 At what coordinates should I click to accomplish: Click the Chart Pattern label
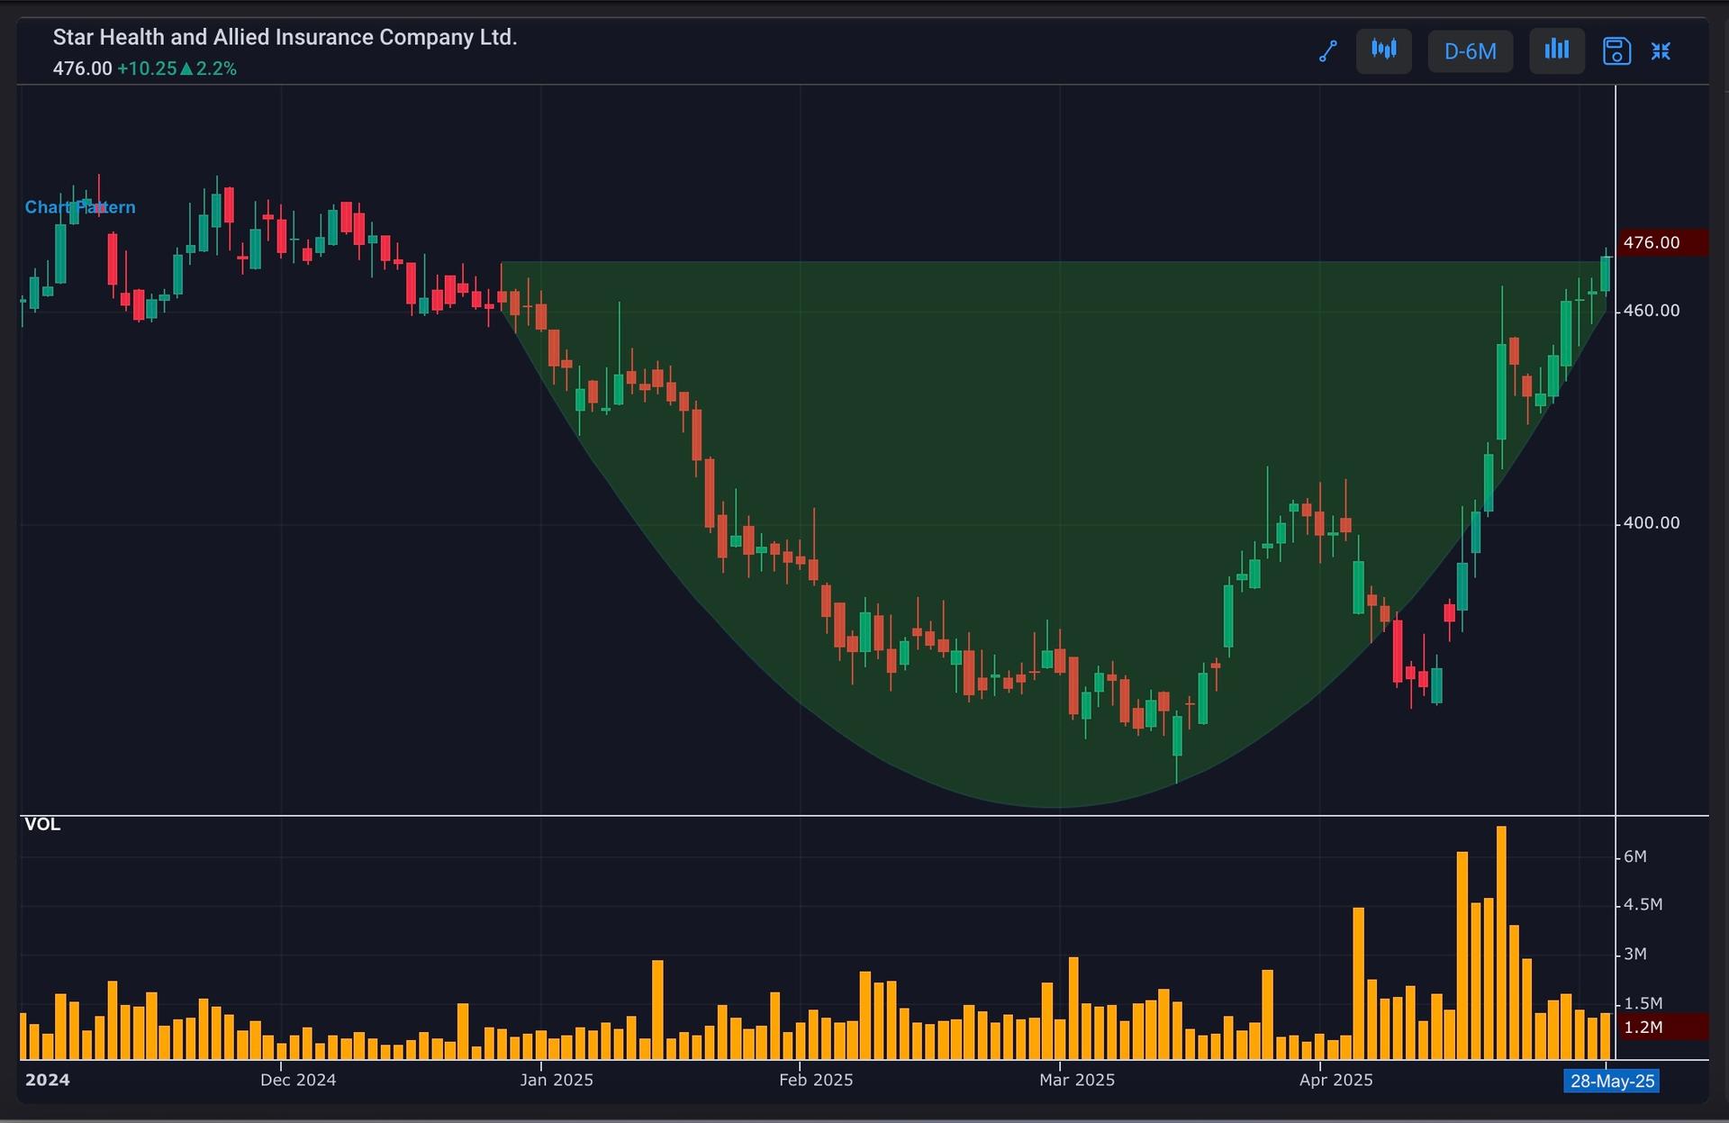coord(80,207)
